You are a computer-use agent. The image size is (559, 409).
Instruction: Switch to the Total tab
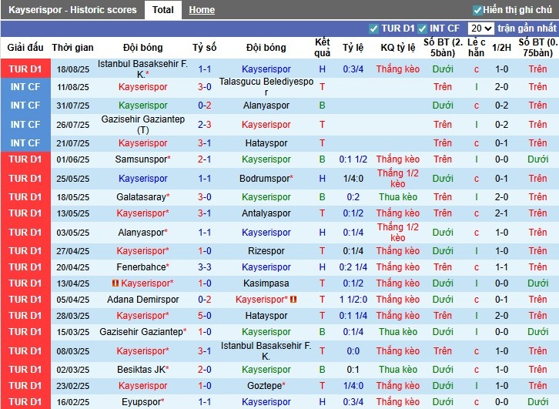[162, 10]
